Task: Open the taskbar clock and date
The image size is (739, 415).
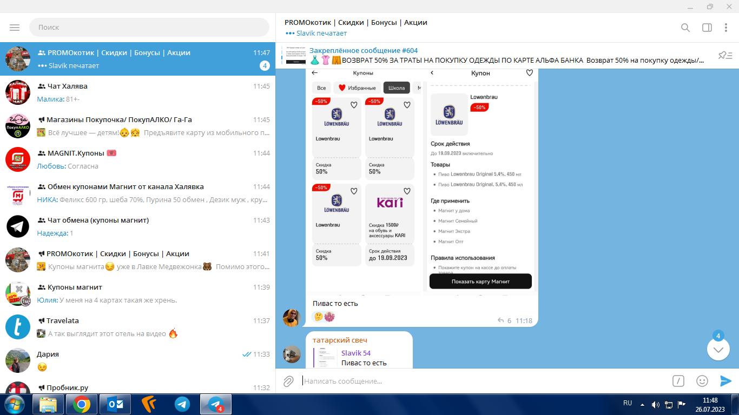Action: 710,404
